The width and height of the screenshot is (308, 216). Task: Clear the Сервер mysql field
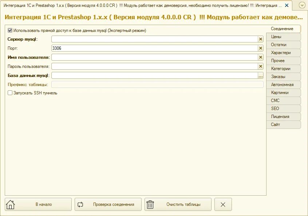(x=260, y=39)
